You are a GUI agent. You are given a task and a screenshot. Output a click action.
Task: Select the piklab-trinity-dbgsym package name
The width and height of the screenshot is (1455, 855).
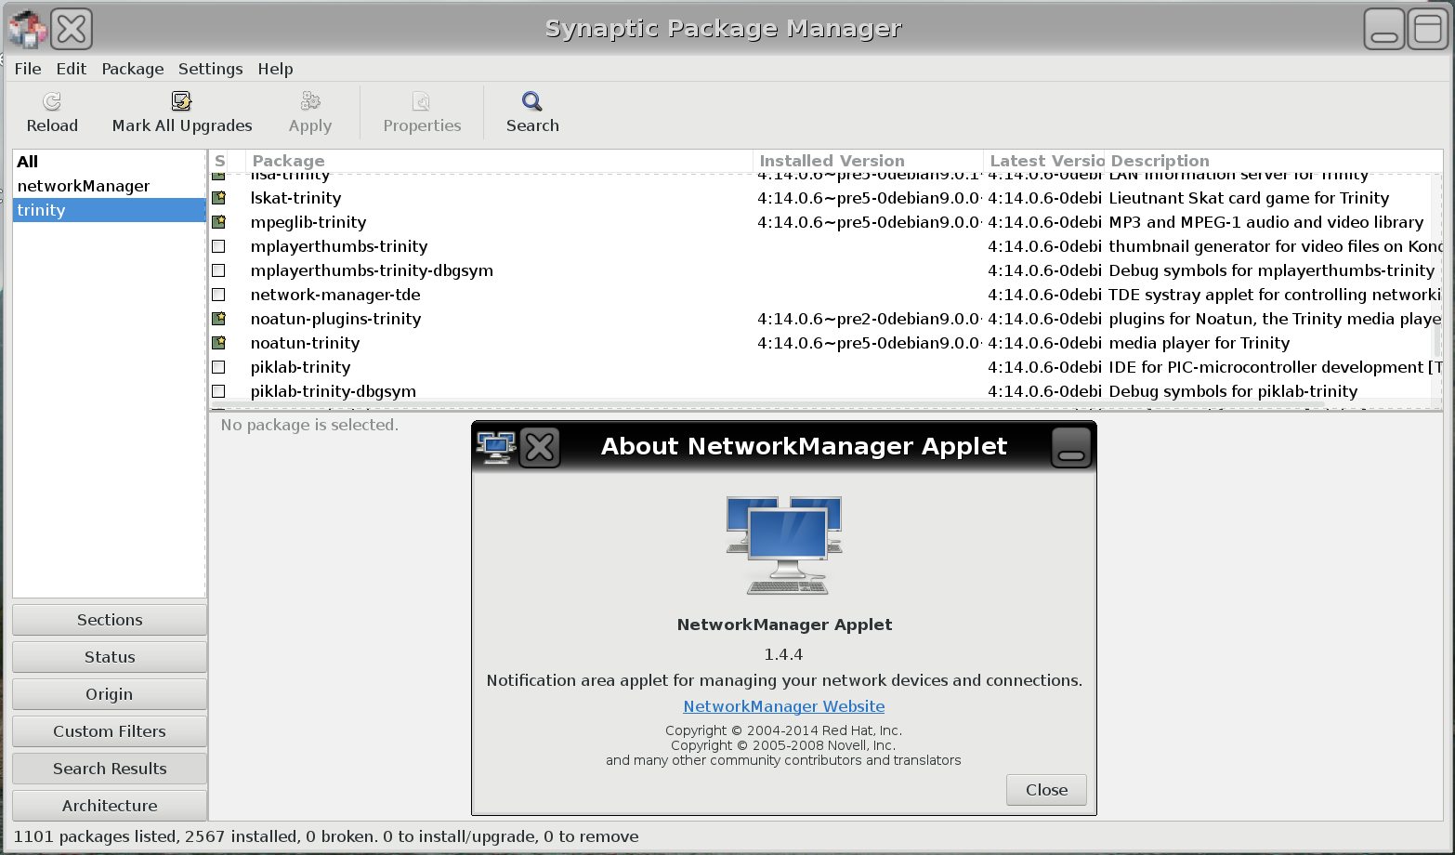point(333,391)
